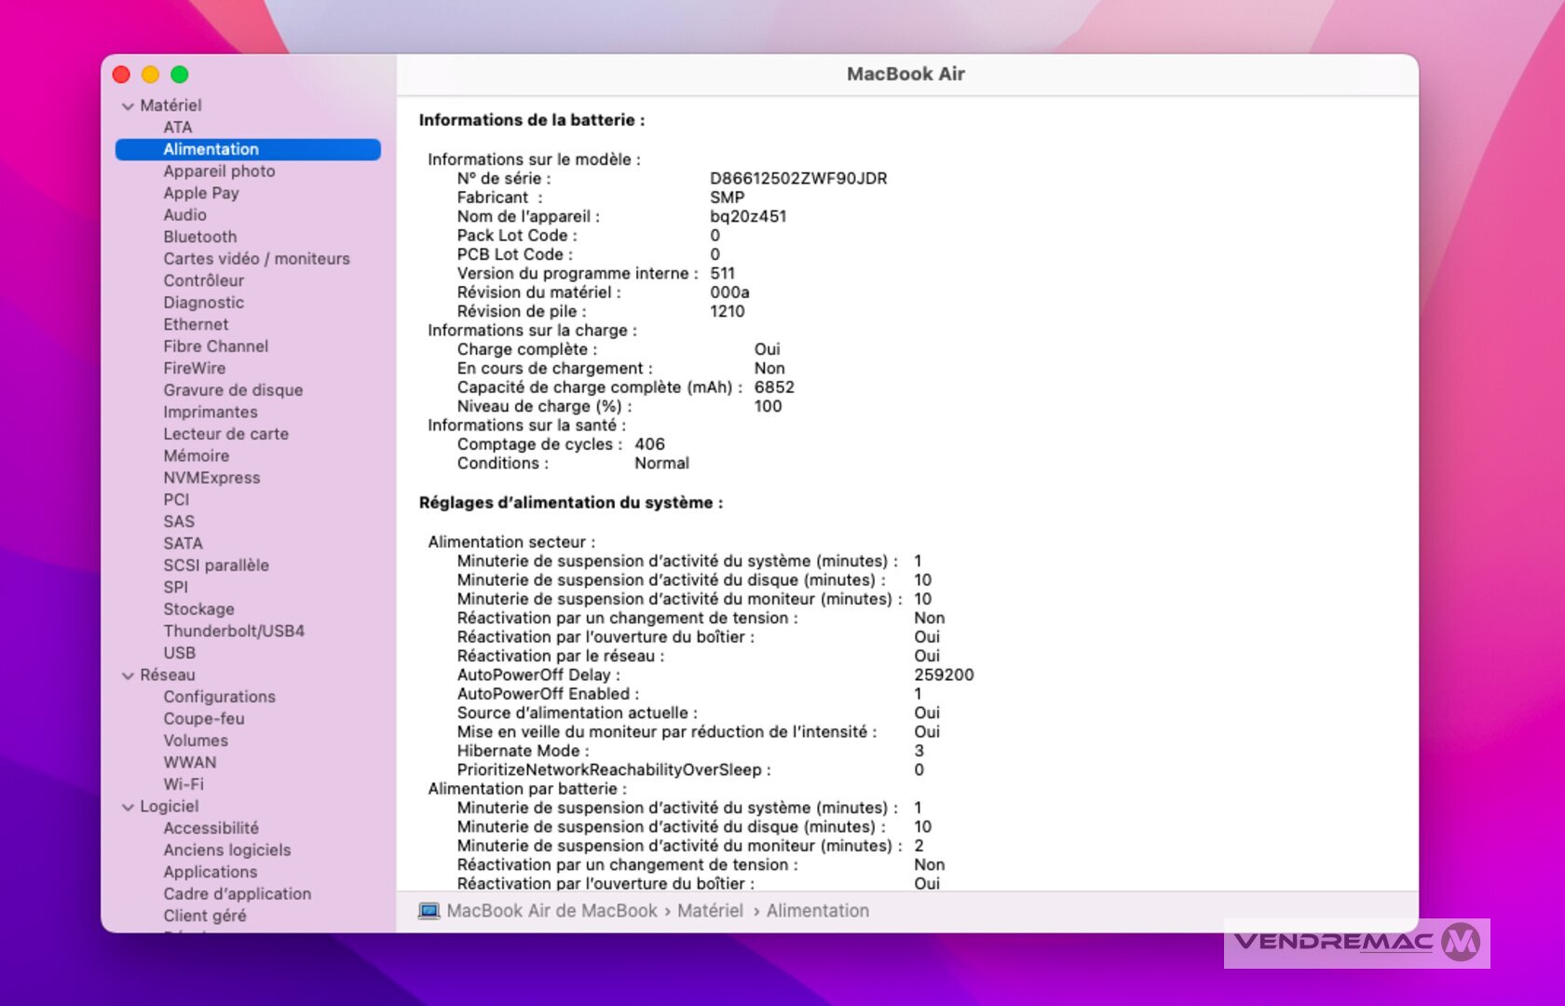Screen dimensions: 1565x1006
Task: Close the window with red button
Action: (121, 75)
